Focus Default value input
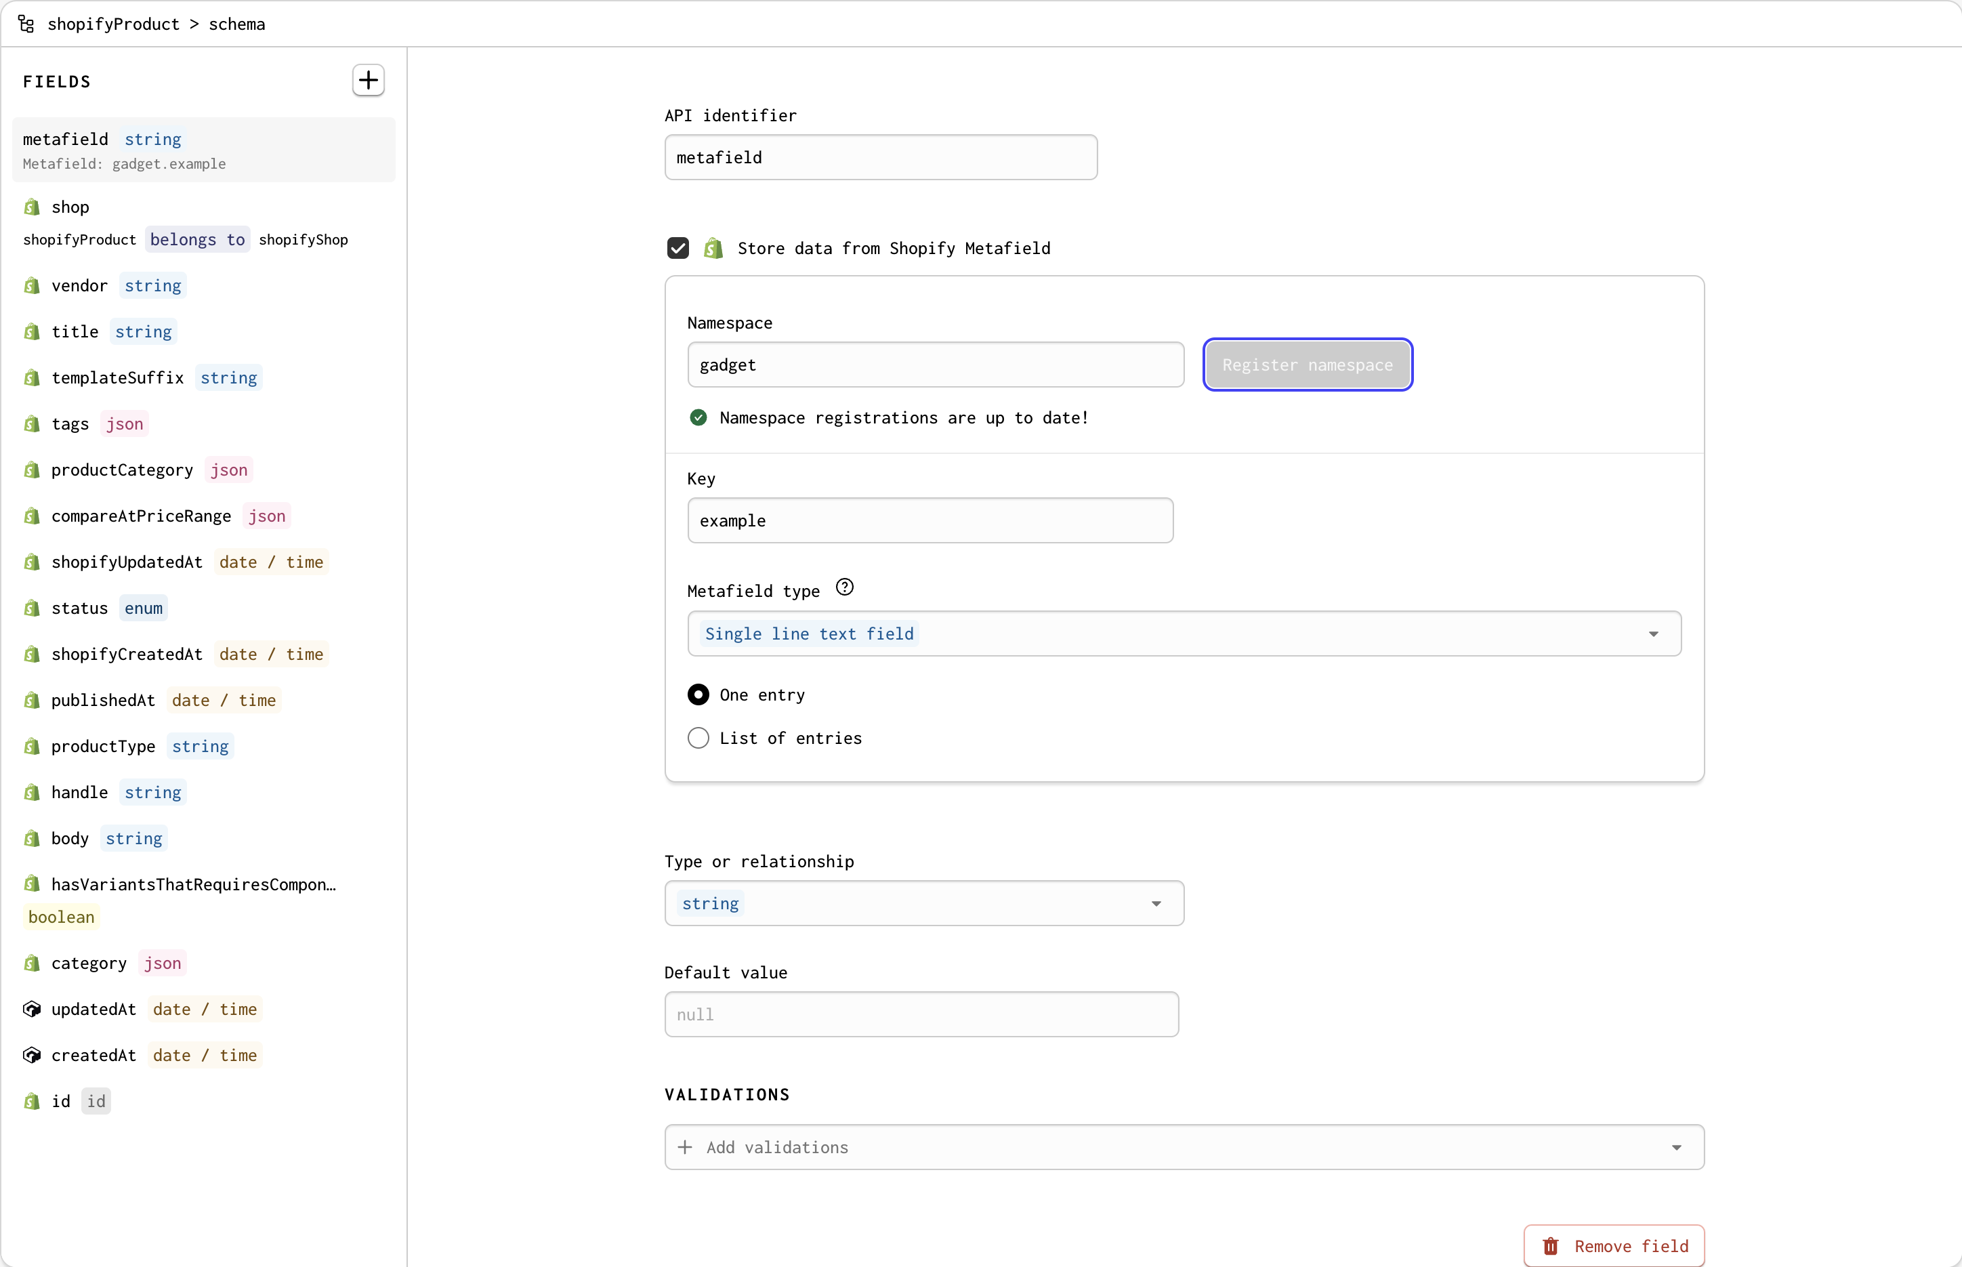 921,1014
